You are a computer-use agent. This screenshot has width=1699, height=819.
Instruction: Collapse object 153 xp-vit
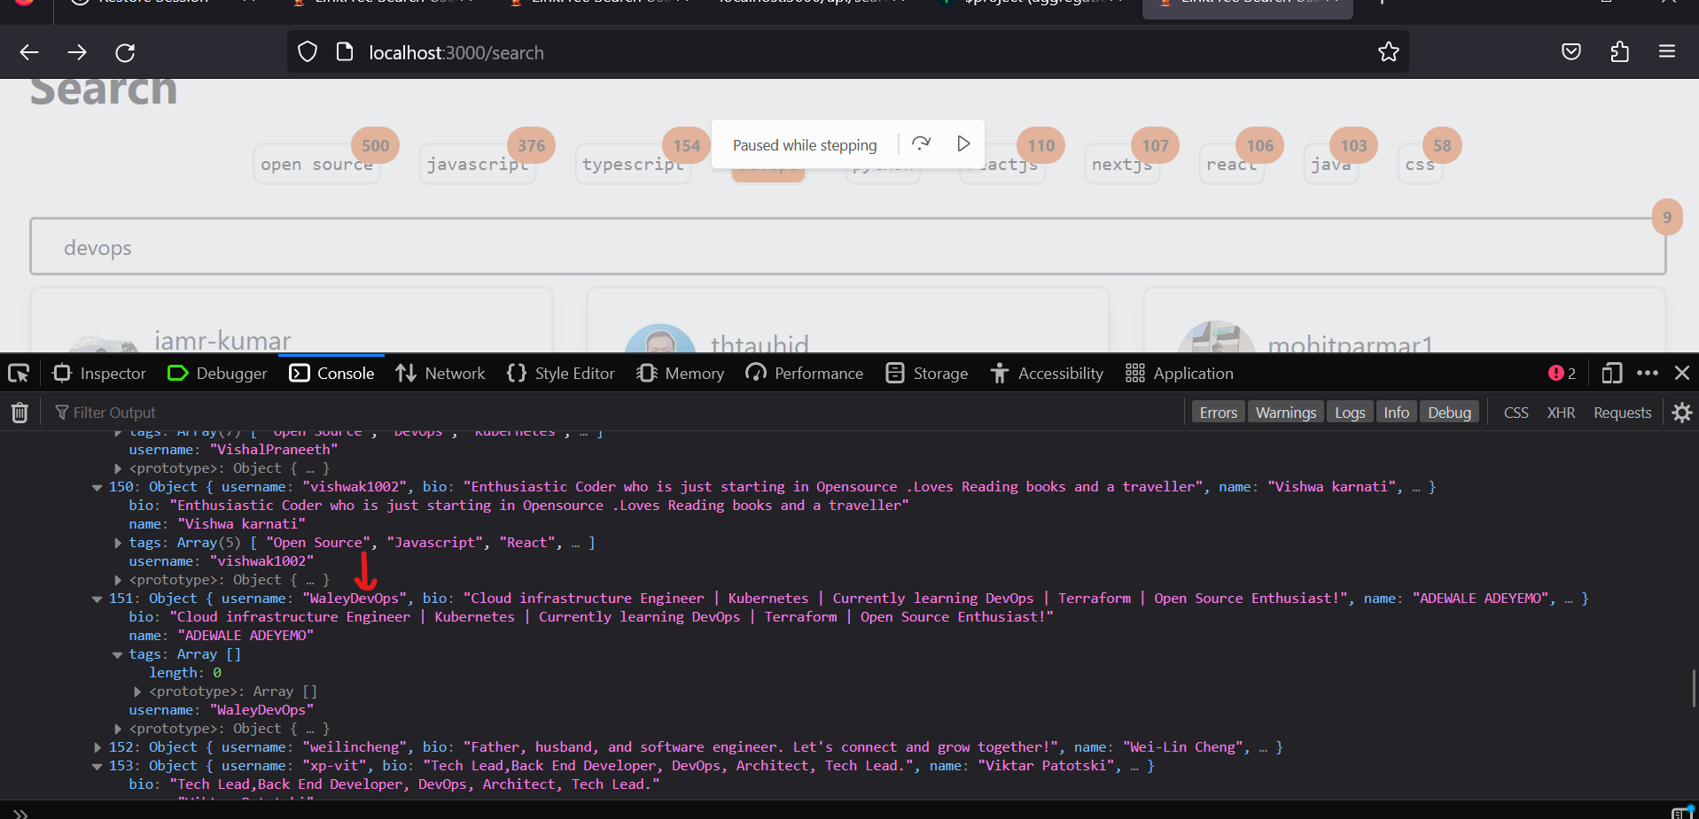97,767
